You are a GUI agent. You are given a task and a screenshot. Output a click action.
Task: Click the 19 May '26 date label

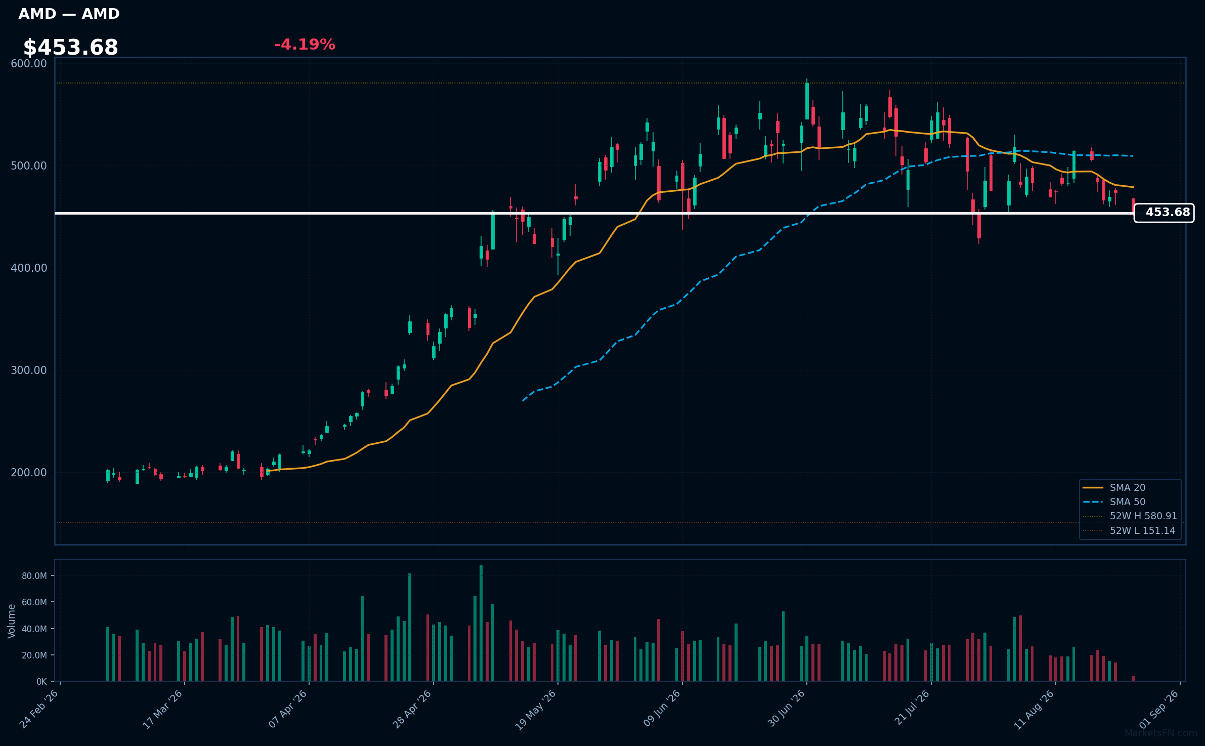pyautogui.click(x=536, y=710)
